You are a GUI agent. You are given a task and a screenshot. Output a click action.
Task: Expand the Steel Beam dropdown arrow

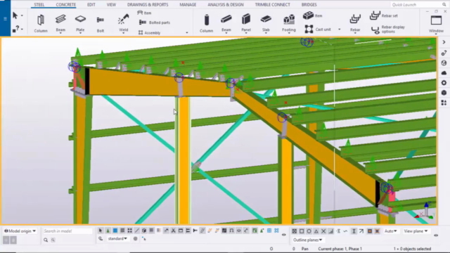[x=60, y=33]
